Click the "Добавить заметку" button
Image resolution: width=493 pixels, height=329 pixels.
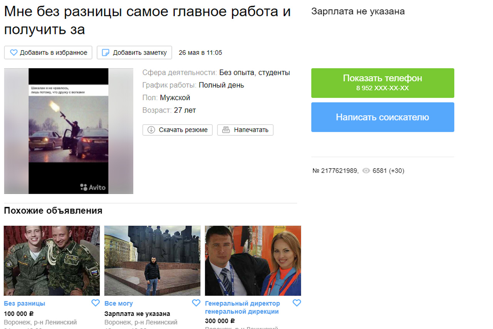coord(134,52)
